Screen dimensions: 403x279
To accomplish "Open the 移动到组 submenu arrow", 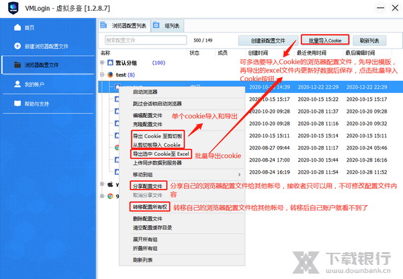I will [239, 175].
